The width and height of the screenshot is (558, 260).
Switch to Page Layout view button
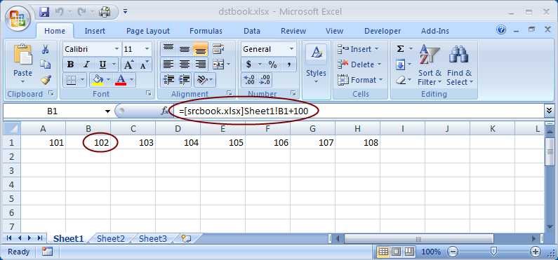[396, 252]
